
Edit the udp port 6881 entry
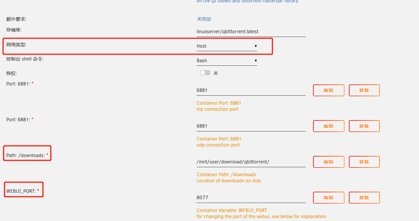click(x=328, y=126)
